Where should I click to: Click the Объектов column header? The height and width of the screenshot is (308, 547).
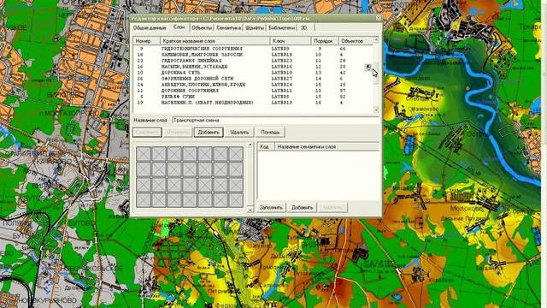click(356, 41)
